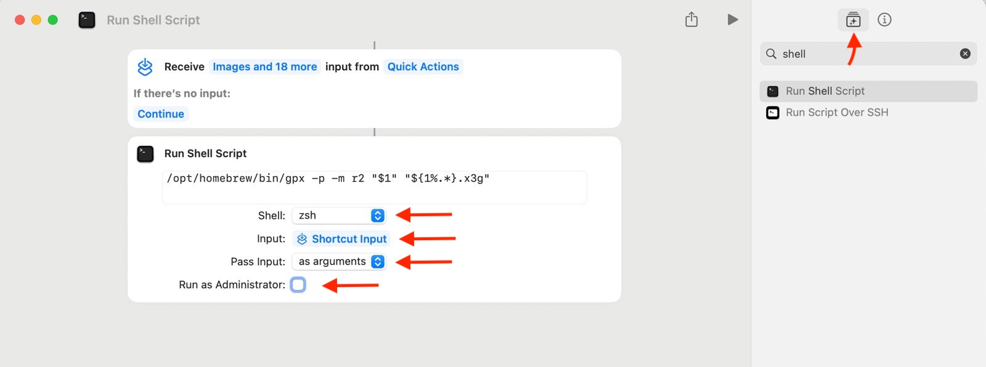Click the Shortcut Input variable token
This screenshot has height=367, width=986.
pos(342,239)
